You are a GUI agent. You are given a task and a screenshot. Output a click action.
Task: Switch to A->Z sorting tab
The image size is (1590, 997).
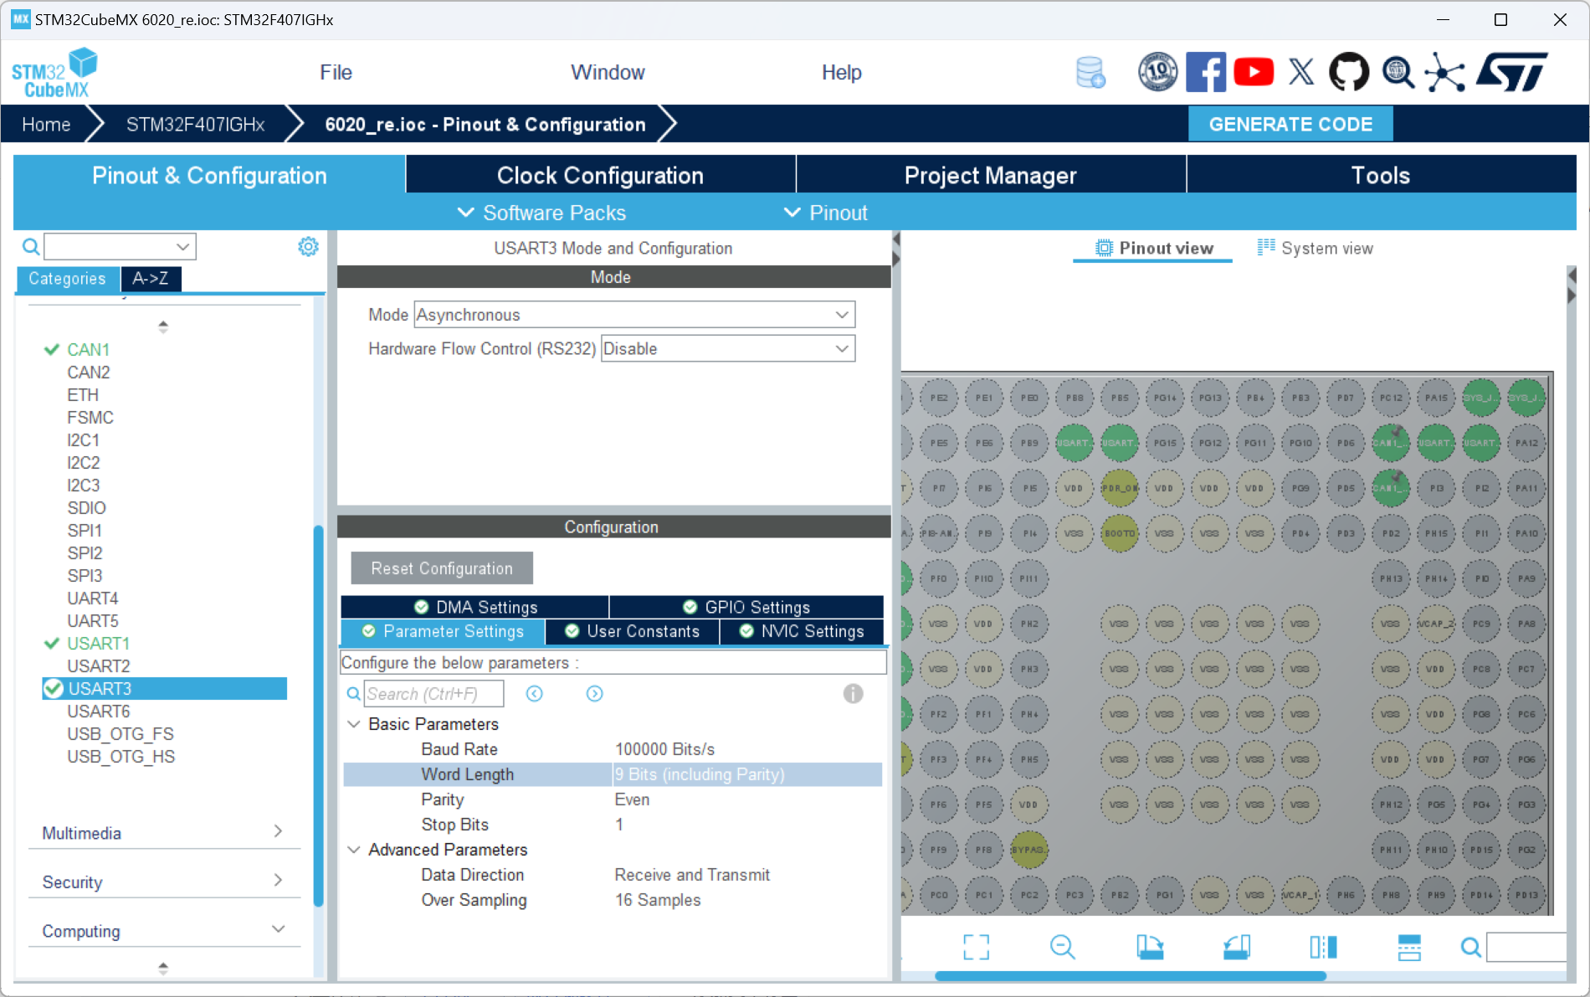(151, 279)
